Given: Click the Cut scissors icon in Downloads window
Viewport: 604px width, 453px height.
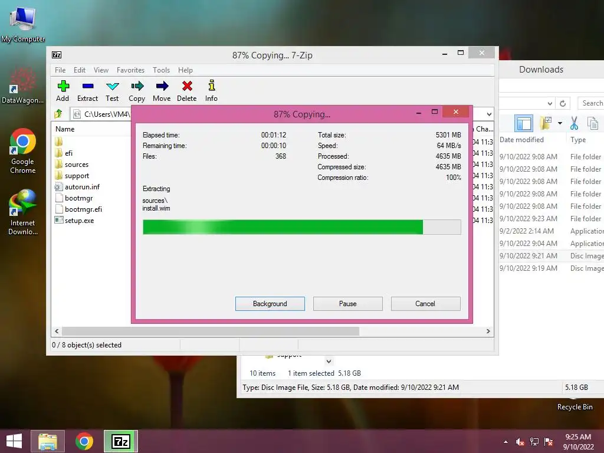Looking at the screenshot, I should (574, 123).
